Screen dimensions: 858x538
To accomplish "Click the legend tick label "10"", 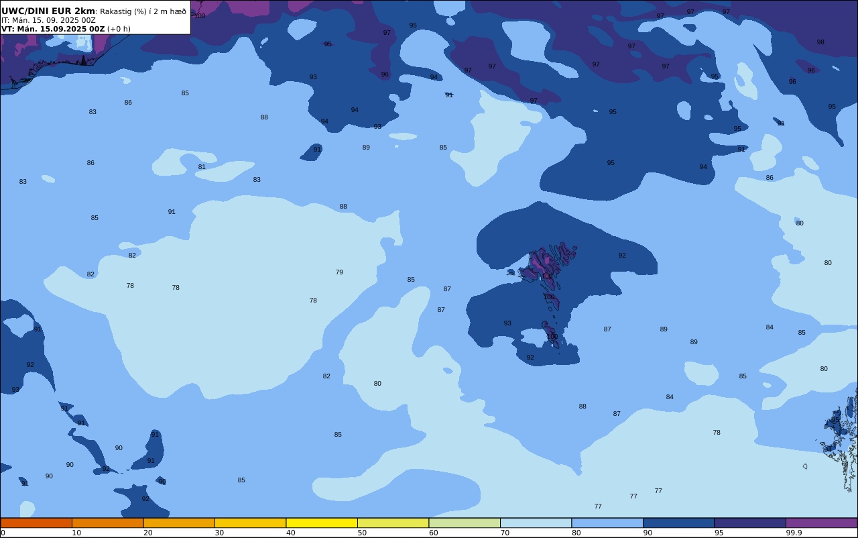I will (76, 533).
